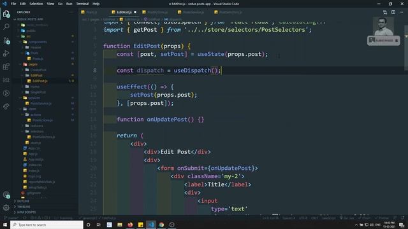
Task: Open the Edit menu
Action: [x=23, y=4]
